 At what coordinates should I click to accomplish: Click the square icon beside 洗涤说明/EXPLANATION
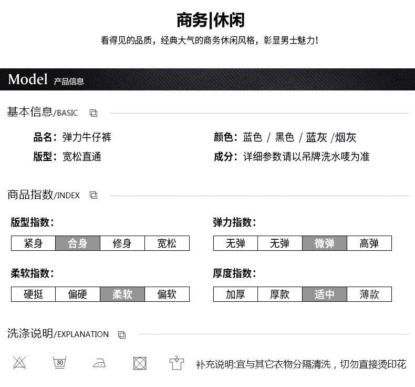click(x=122, y=334)
